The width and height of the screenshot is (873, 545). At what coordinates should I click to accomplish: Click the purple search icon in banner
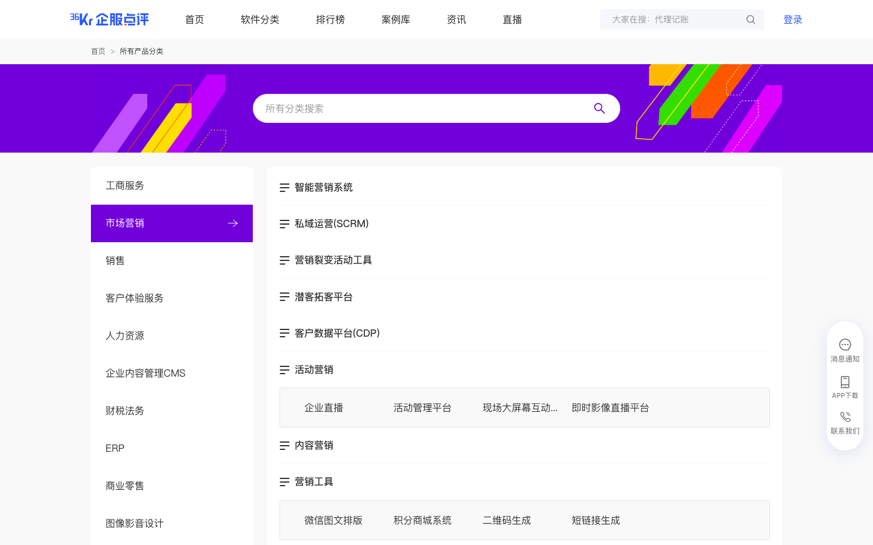point(600,108)
